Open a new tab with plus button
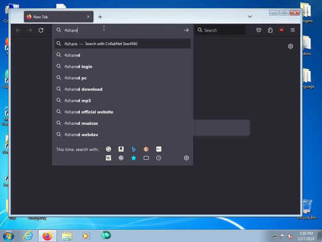The width and height of the screenshot is (322, 242). pos(100,17)
